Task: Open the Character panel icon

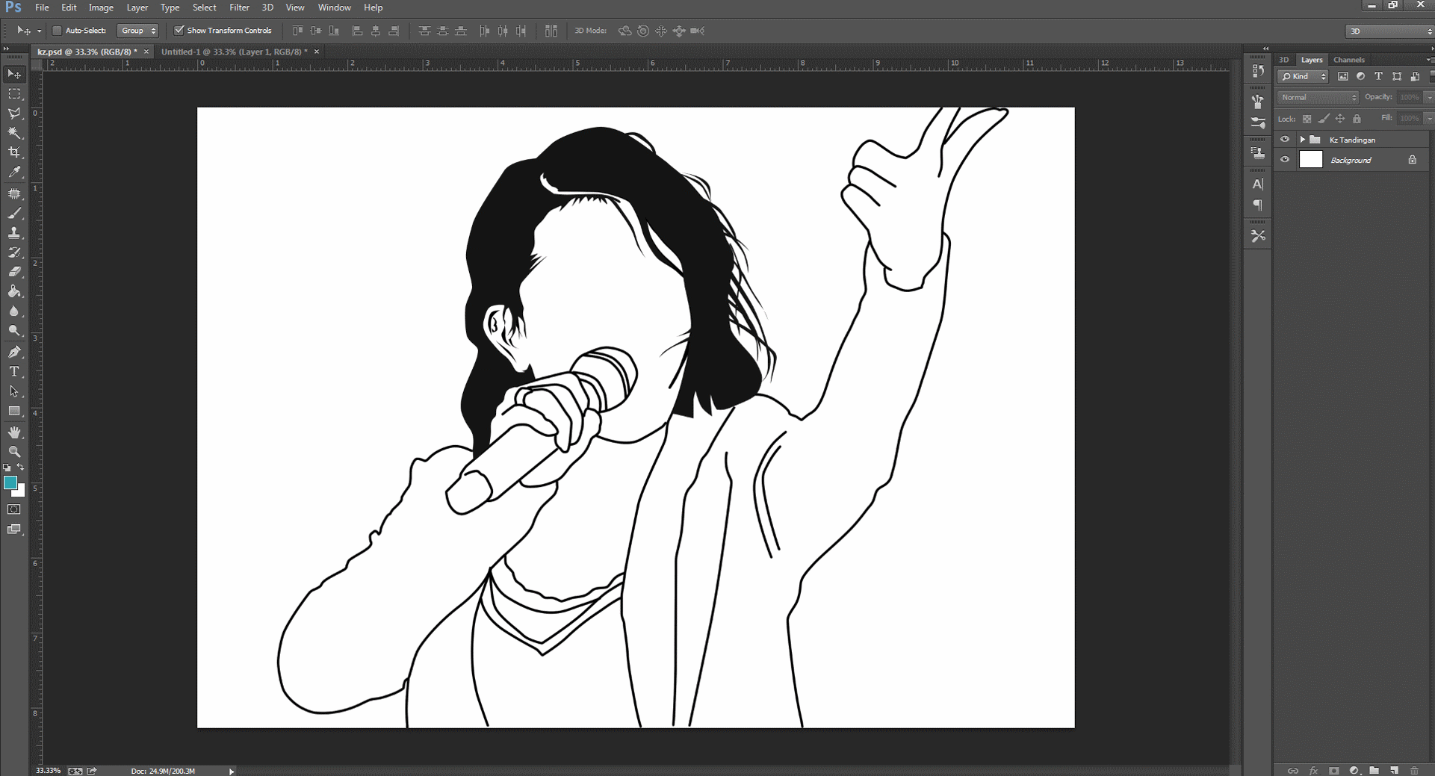Action: (x=1258, y=184)
